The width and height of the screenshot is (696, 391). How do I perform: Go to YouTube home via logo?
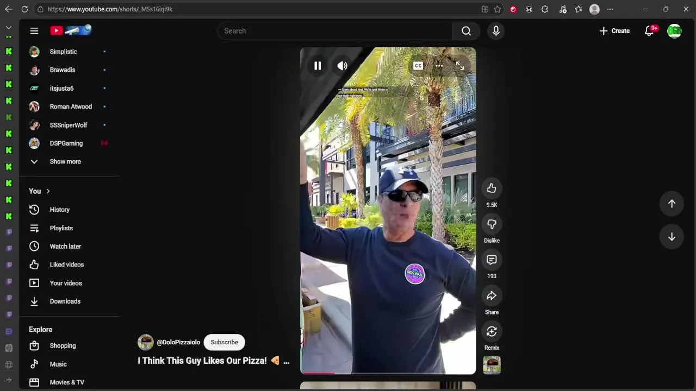click(x=71, y=30)
